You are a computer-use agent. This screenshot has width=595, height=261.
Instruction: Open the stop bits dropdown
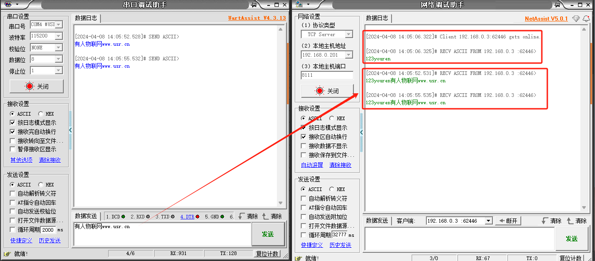coord(59,70)
